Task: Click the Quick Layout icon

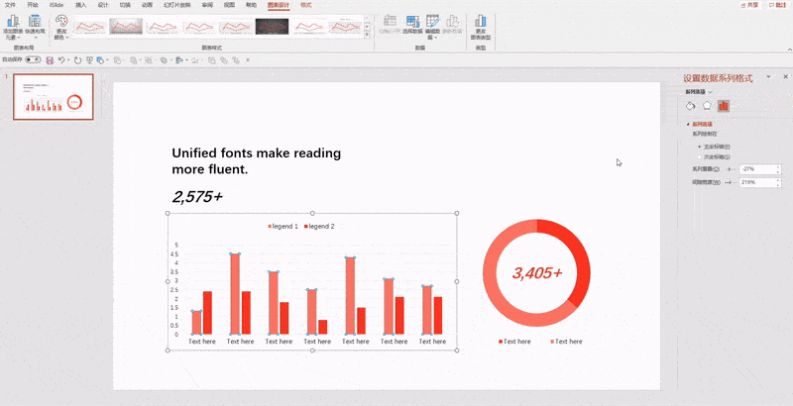Action: click(x=35, y=21)
